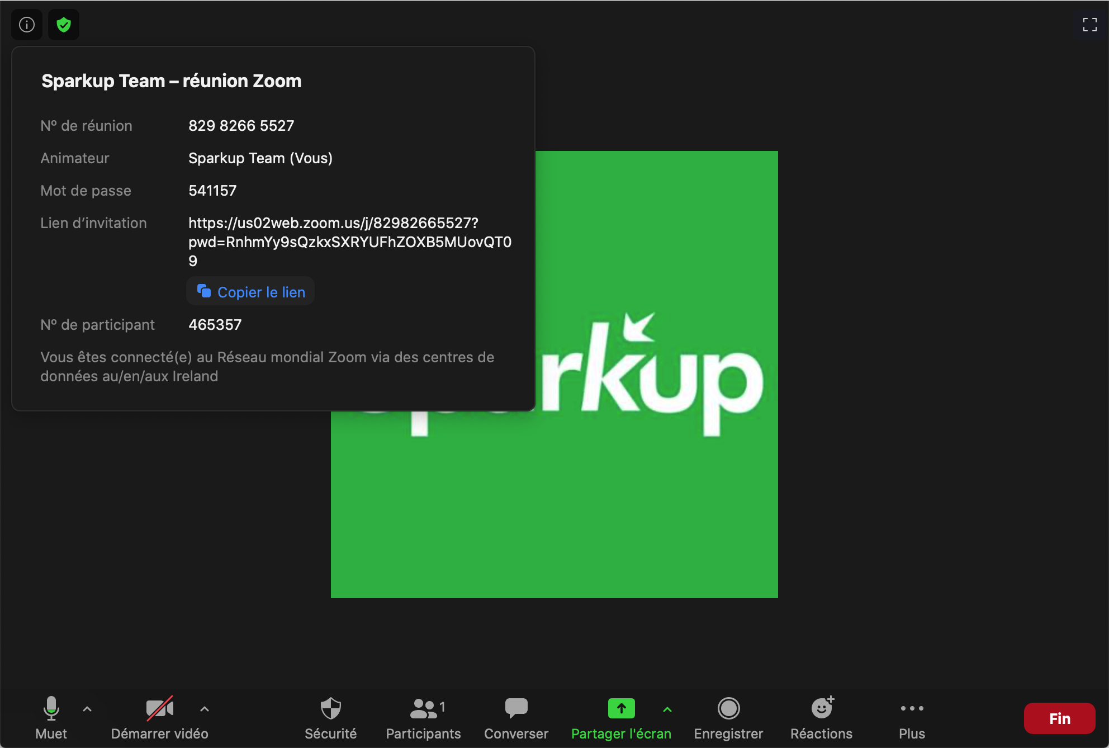This screenshot has width=1109, height=748.
Task: Copy the invitation link with Copier le lien
Action: pyautogui.click(x=250, y=291)
